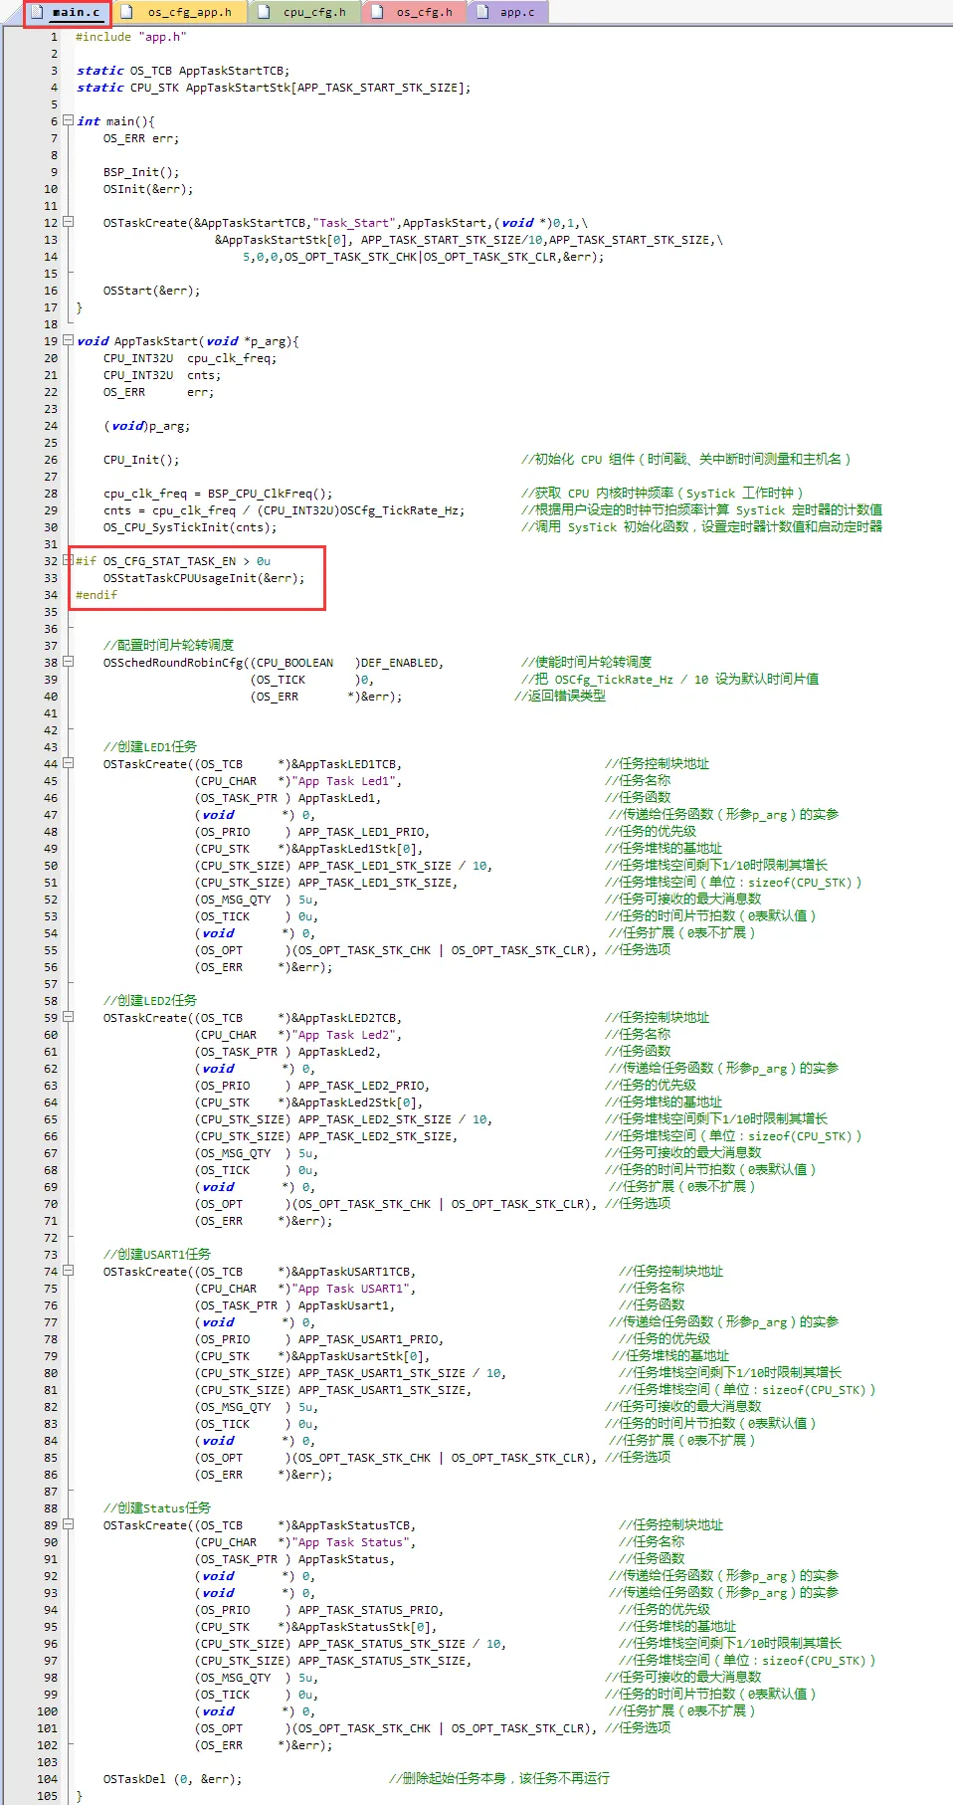Collapse the LED1 OSTaskCreate block at line 44
953x1805 pixels.
click(x=69, y=763)
